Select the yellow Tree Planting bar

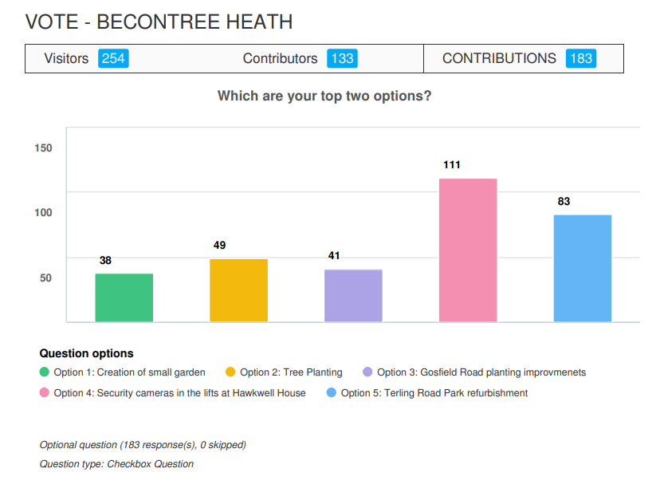tap(238, 290)
